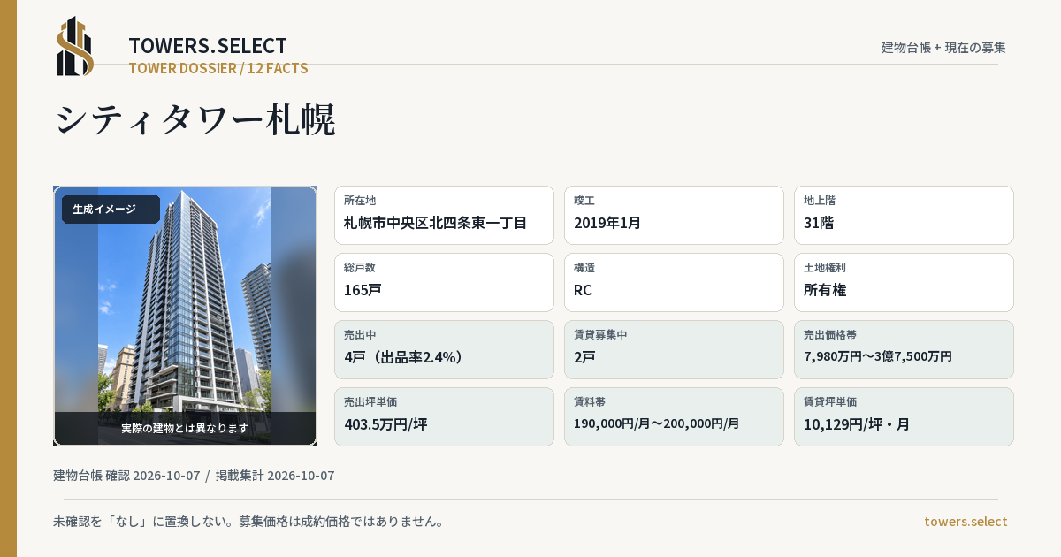Open the towers.select footer link
The image size is (1061, 557).
click(x=966, y=522)
